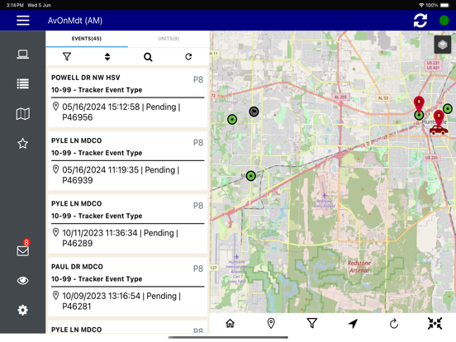This screenshot has height=342, width=456.
Task: Tap the Redstone Arsenal map label
Action: 359,267
